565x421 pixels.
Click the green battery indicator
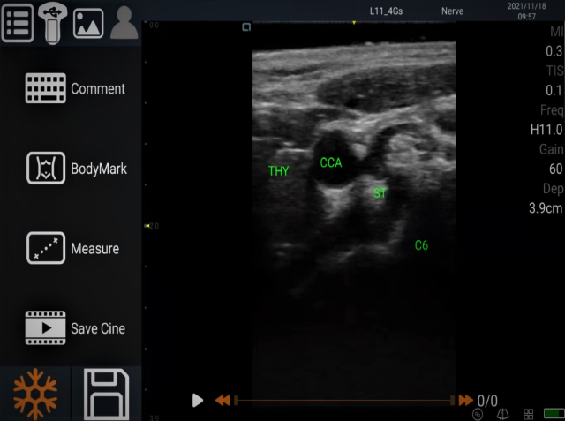tap(553, 413)
